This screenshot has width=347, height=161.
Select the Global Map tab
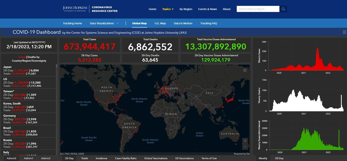click(139, 23)
